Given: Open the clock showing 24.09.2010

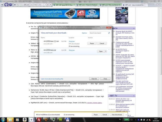Looking at the screenshot, I should click(156, 120).
